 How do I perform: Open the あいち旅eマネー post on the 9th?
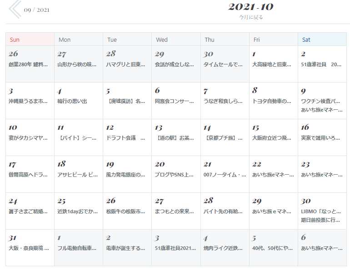[x=322, y=110]
